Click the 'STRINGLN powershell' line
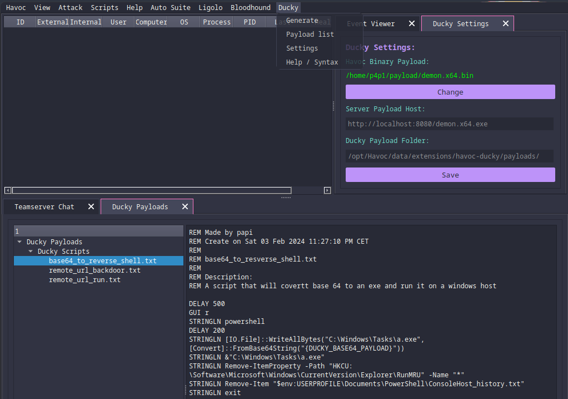The height and width of the screenshot is (399, 568). point(227,322)
